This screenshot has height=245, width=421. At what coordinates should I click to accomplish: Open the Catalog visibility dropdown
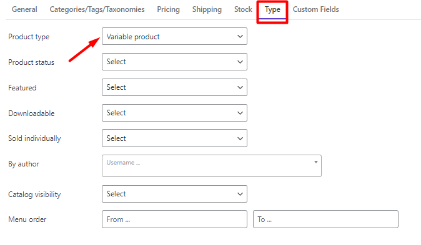(x=174, y=194)
